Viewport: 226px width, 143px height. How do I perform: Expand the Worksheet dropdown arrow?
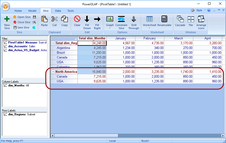tap(149, 28)
